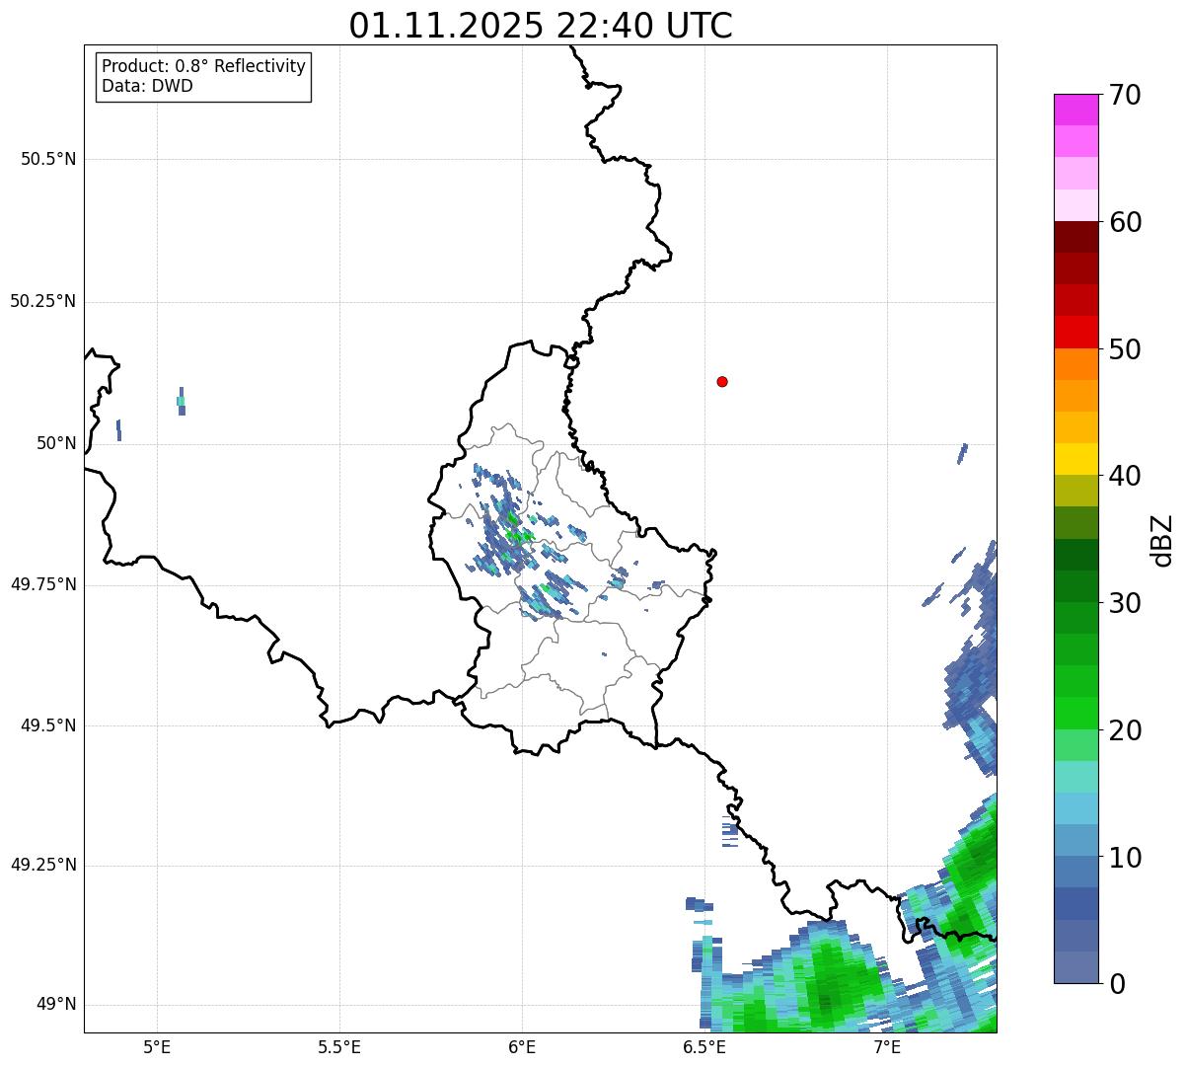Click the latitude label "50°N"

pyautogui.click(x=56, y=443)
